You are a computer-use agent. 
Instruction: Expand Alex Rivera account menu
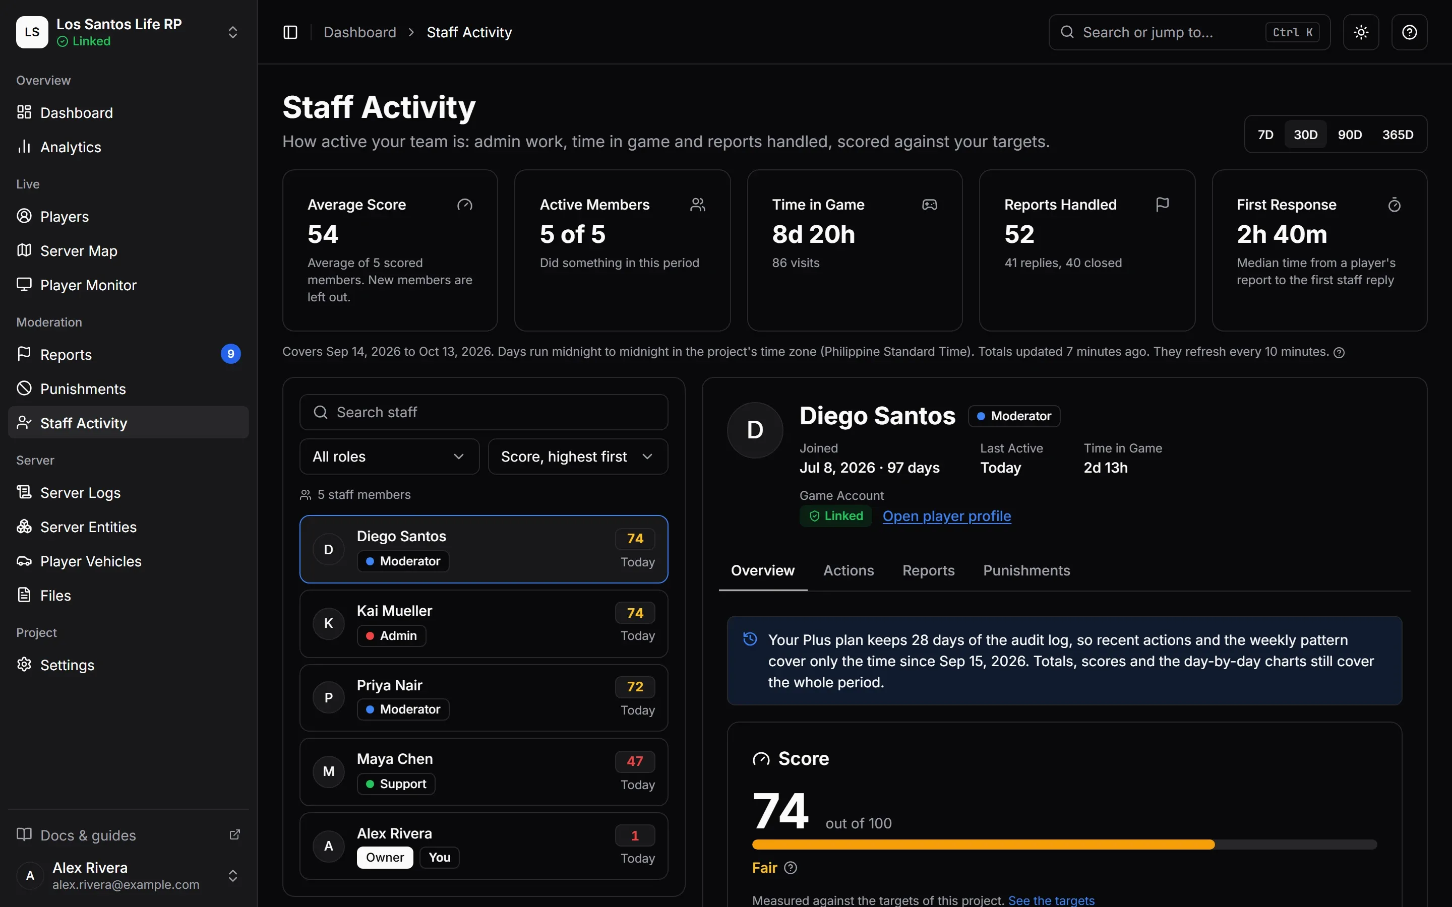click(129, 875)
